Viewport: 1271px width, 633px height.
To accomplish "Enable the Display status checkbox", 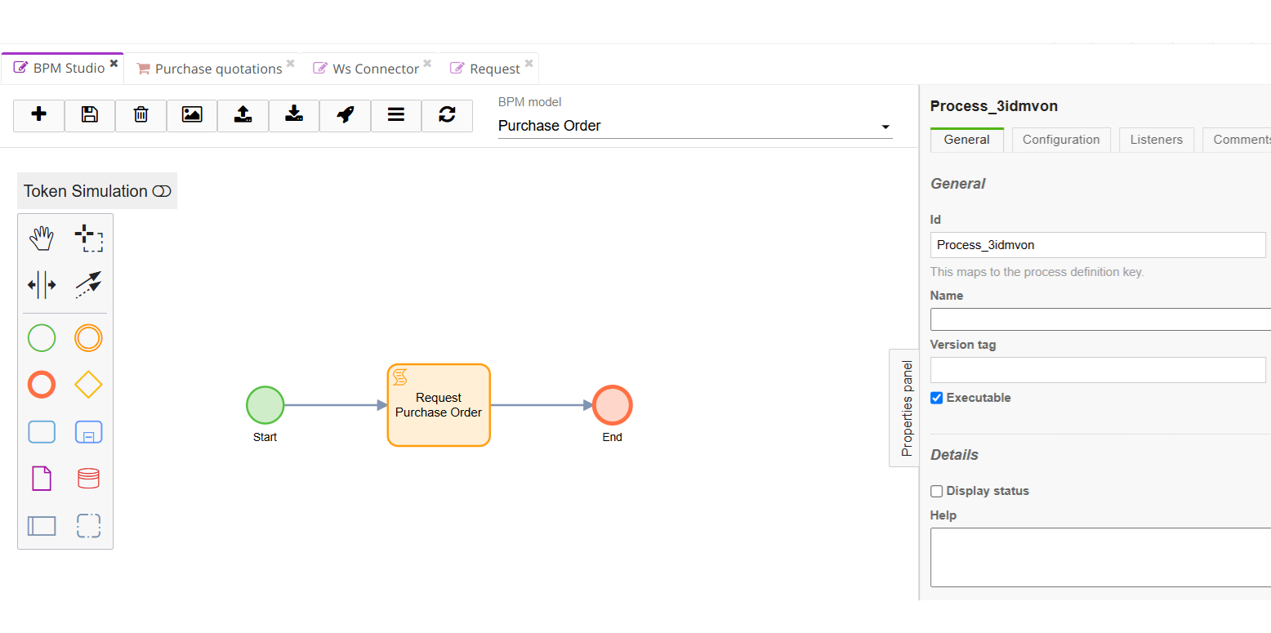I will (x=937, y=491).
